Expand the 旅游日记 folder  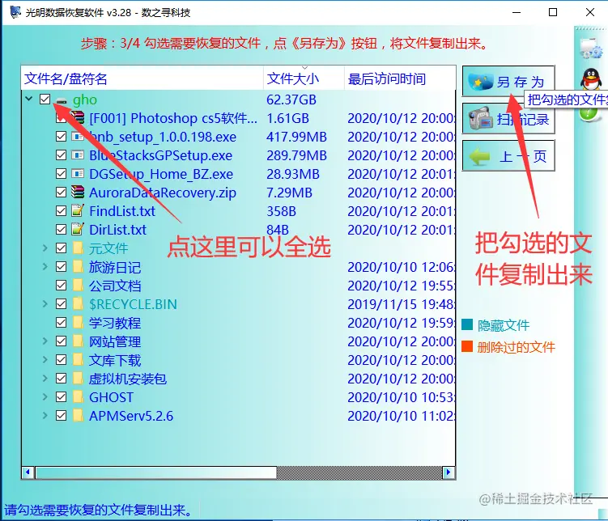tap(45, 266)
